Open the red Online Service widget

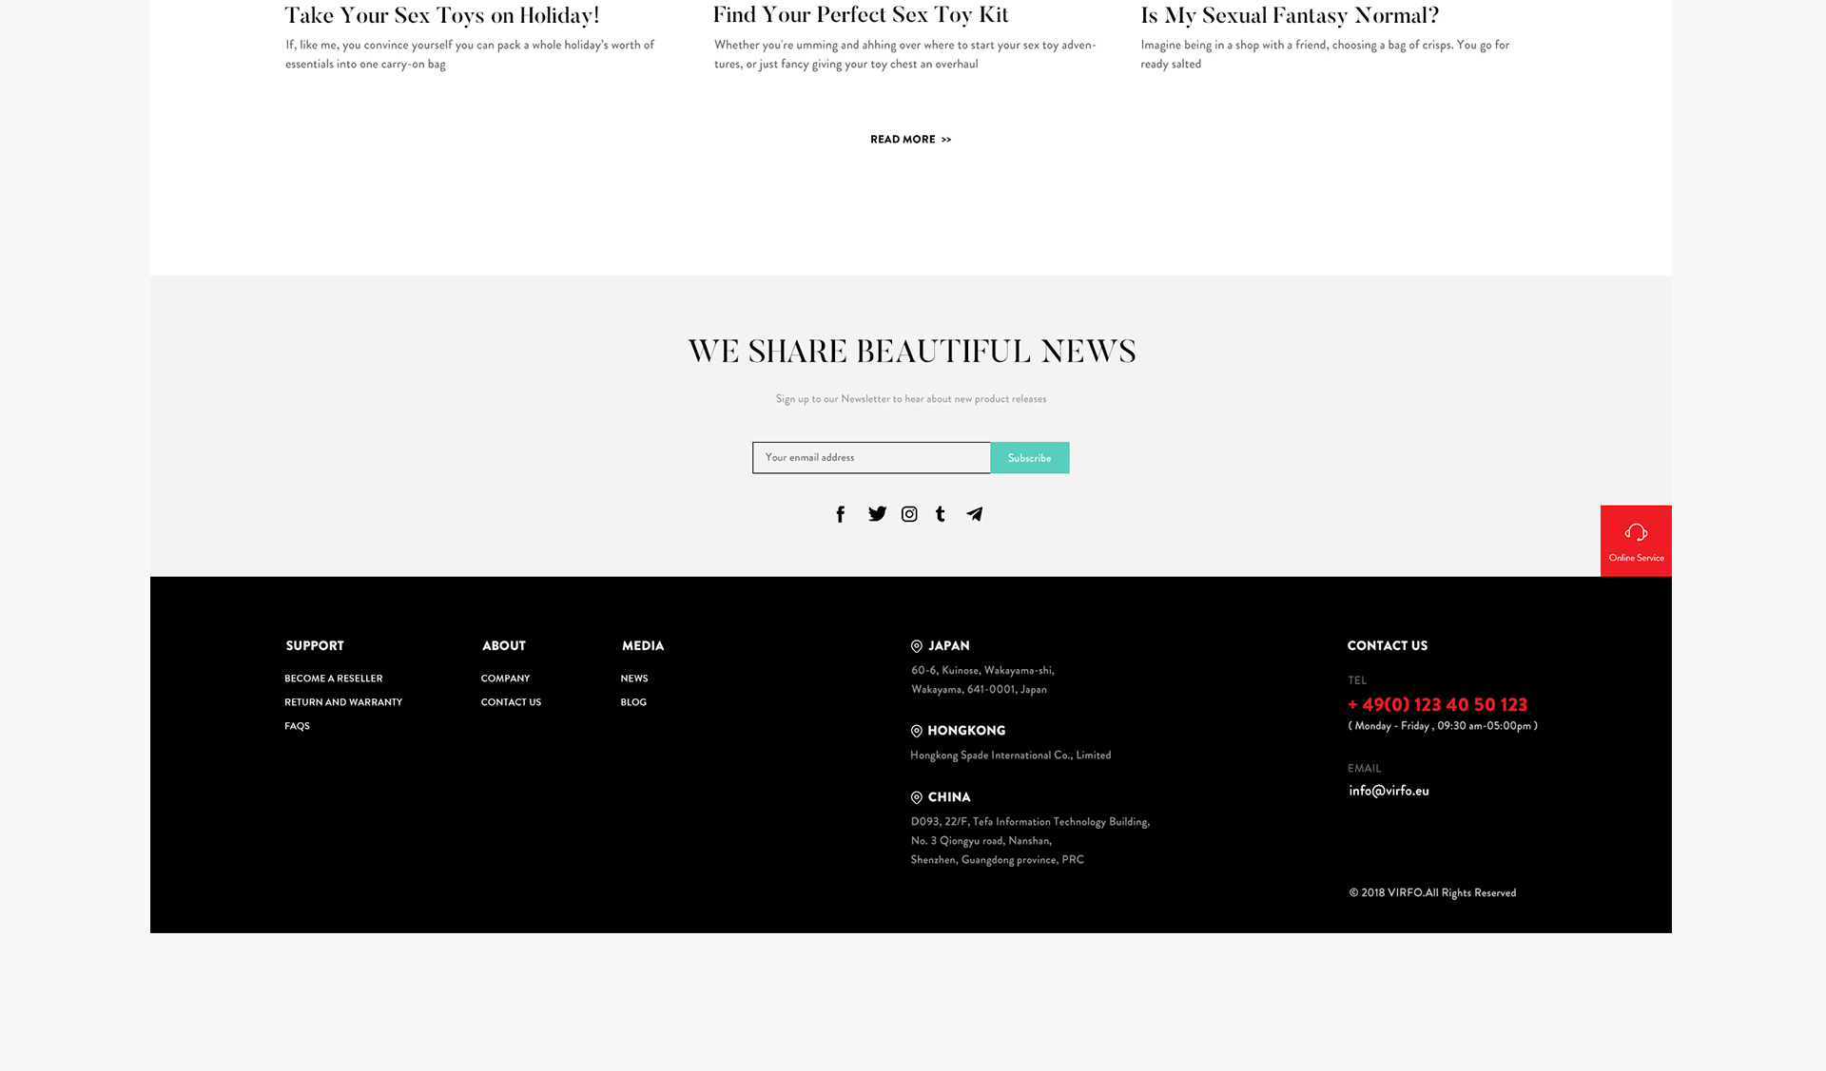point(1636,541)
